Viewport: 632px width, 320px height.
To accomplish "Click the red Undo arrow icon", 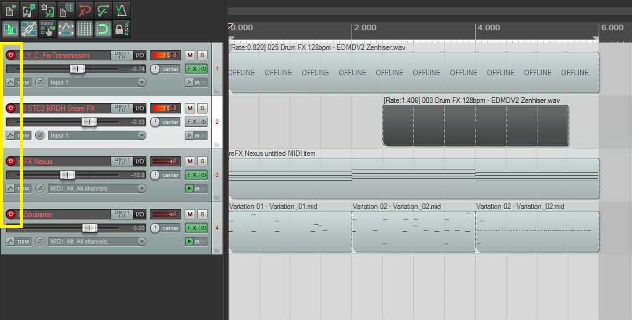I will 85,10.
